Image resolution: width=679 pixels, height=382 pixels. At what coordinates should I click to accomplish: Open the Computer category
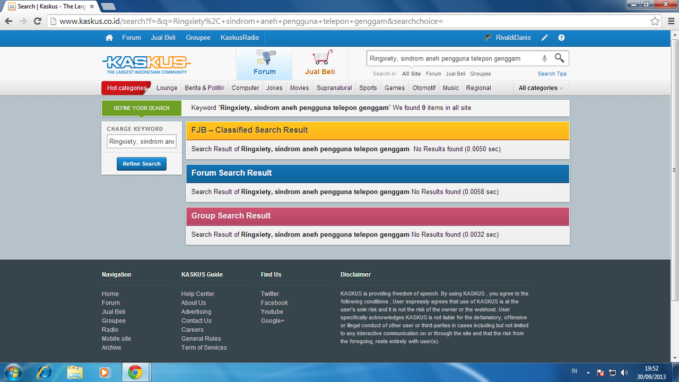click(246, 88)
